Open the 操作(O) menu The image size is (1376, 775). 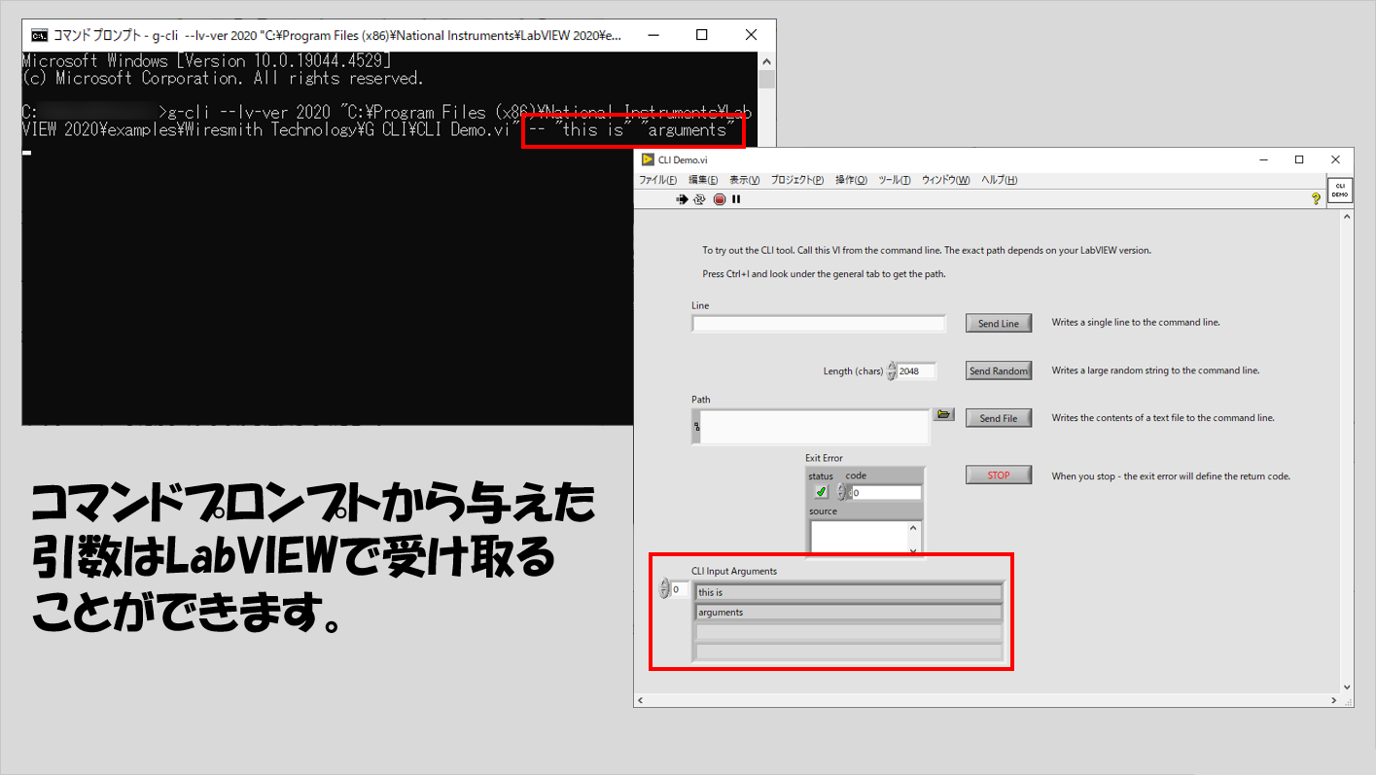(852, 180)
